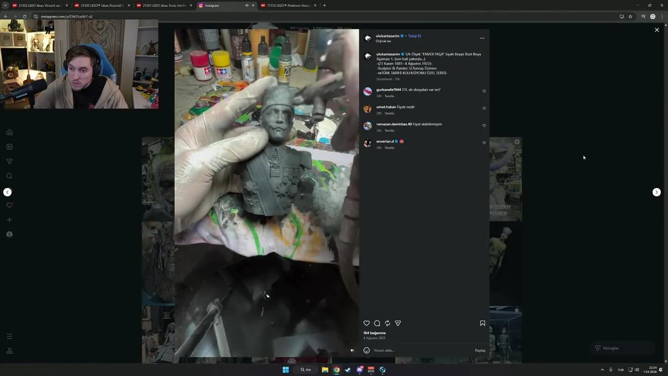This screenshot has width=668, height=376.
Task: Bookmark this page with the star
Action: coord(630,17)
